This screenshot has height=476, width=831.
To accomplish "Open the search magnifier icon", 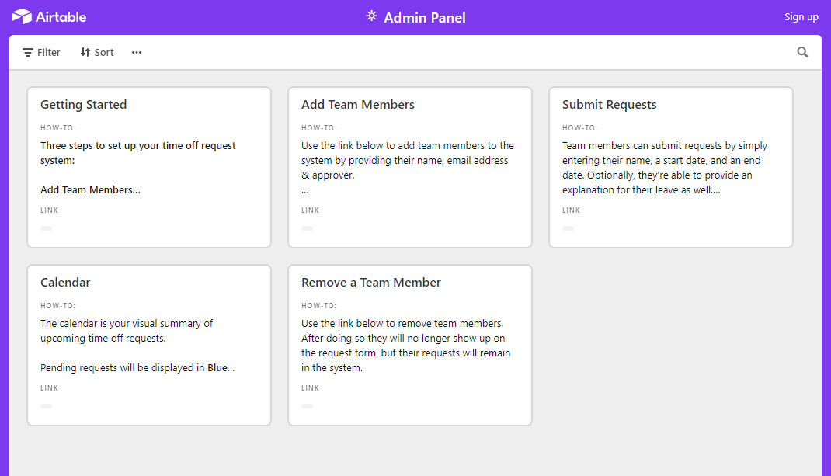I will tap(802, 52).
